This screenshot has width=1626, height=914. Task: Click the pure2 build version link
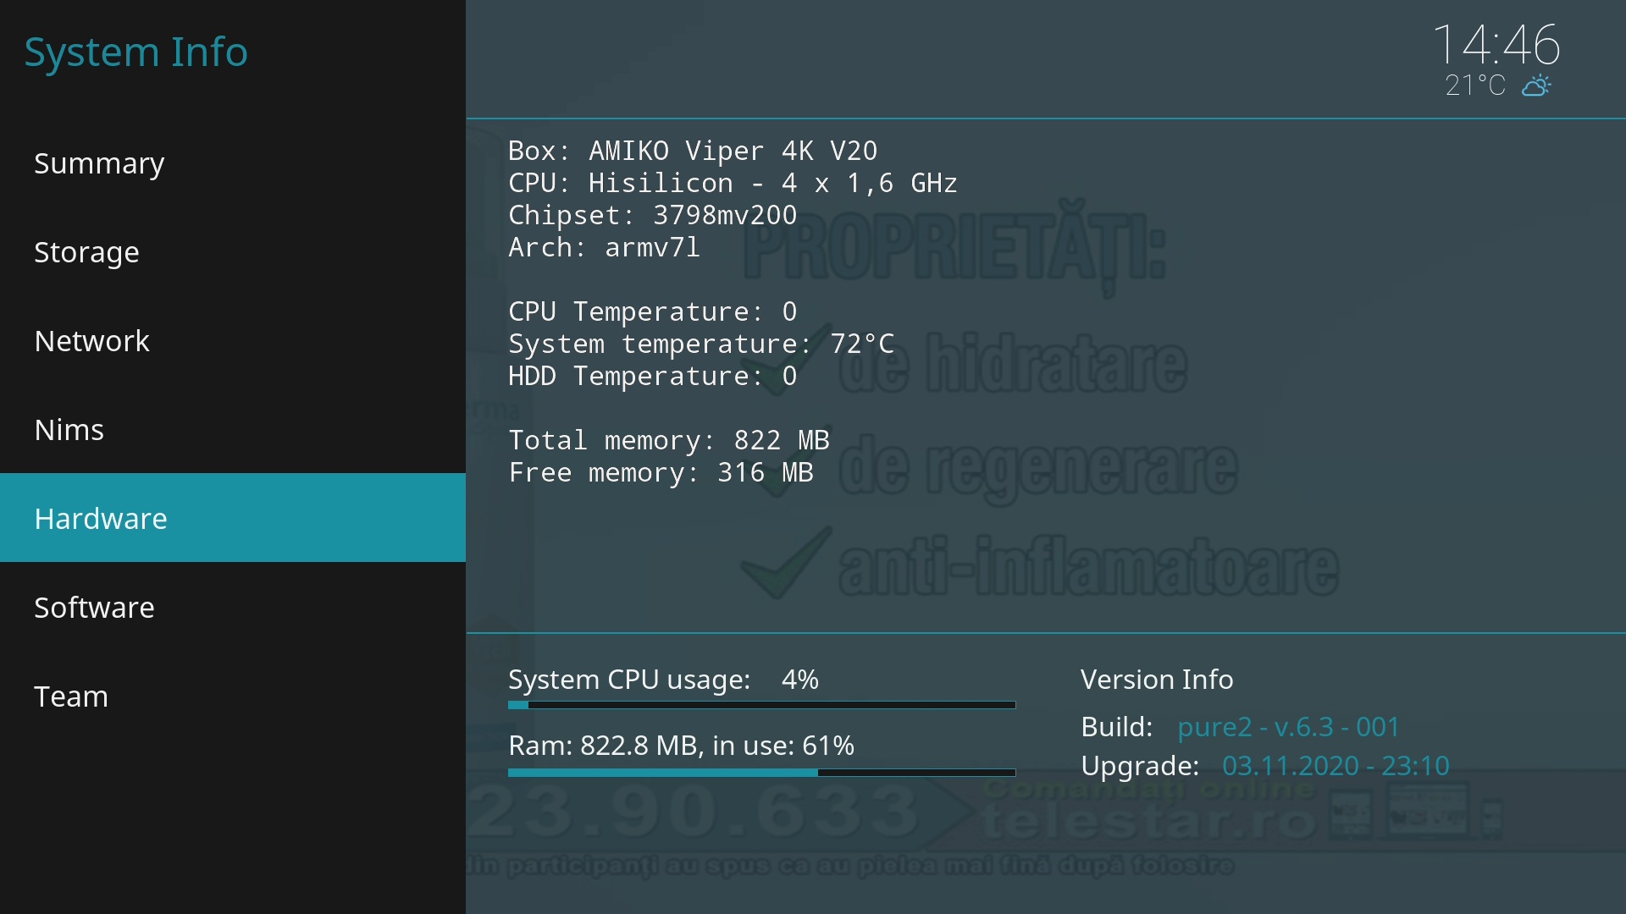(1288, 727)
